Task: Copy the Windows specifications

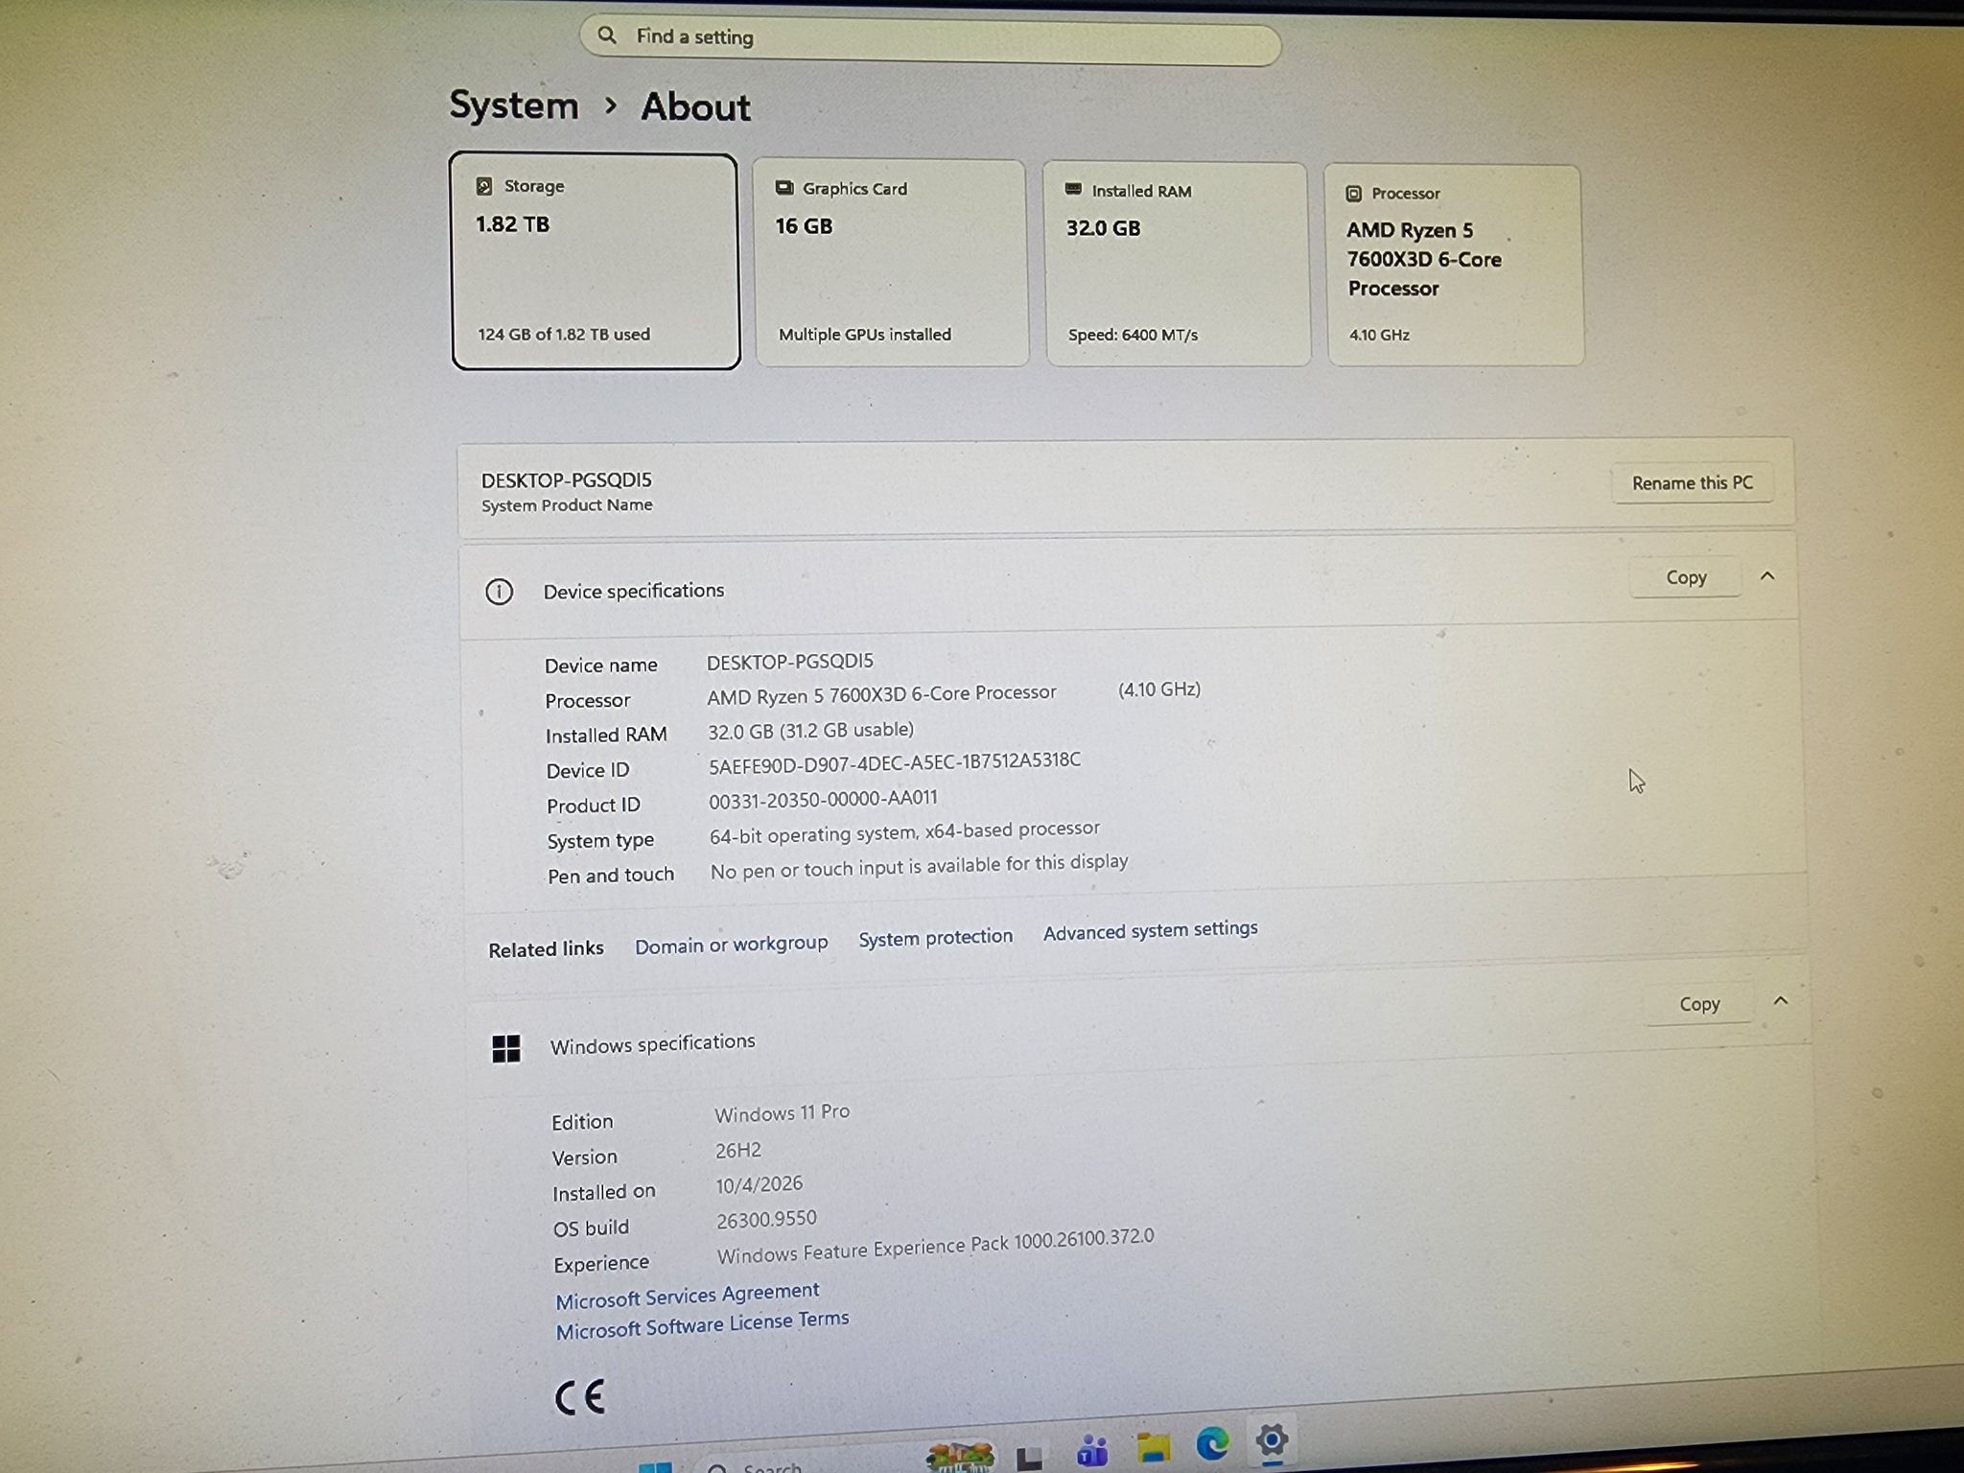Action: click(x=1699, y=1004)
